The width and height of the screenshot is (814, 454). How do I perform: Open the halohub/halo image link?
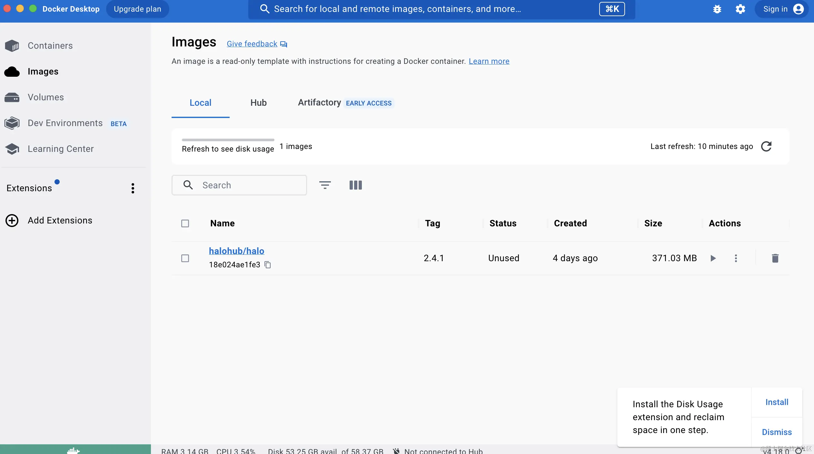pyautogui.click(x=236, y=251)
